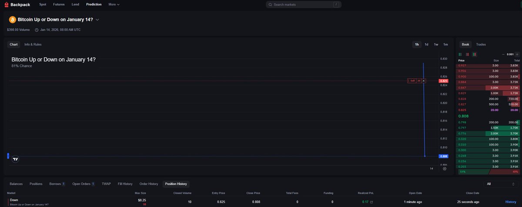The width and height of the screenshot is (522, 207).
Task: Go to Futures in top navigation
Action: [59, 4]
